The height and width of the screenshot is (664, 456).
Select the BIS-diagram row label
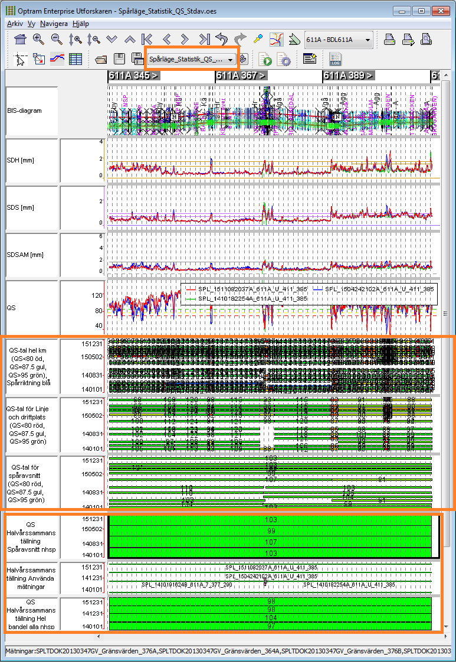[32, 111]
